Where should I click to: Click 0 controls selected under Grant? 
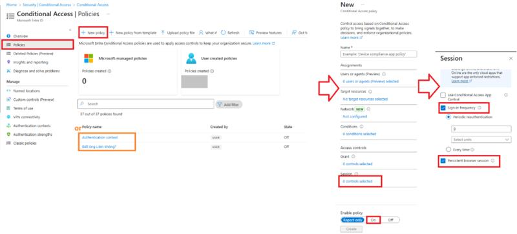point(357,164)
